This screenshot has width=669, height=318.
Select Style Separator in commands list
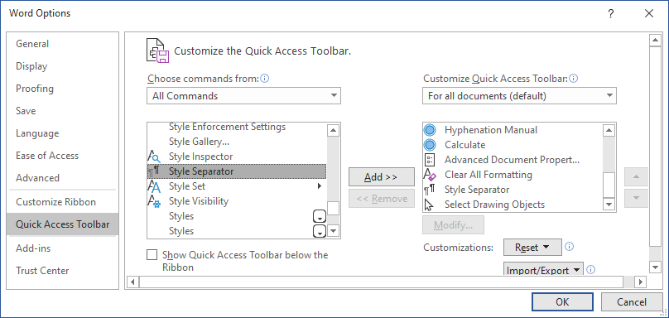click(237, 171)
